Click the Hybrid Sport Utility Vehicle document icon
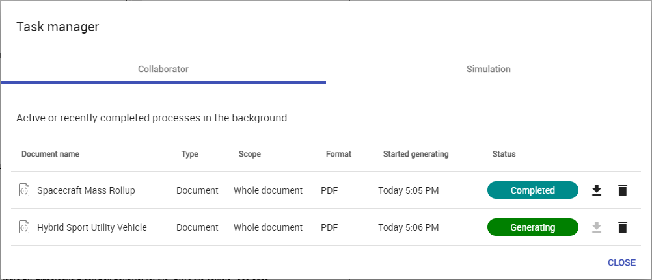This screenshot has width=652, height=280. tap(23, 227)
